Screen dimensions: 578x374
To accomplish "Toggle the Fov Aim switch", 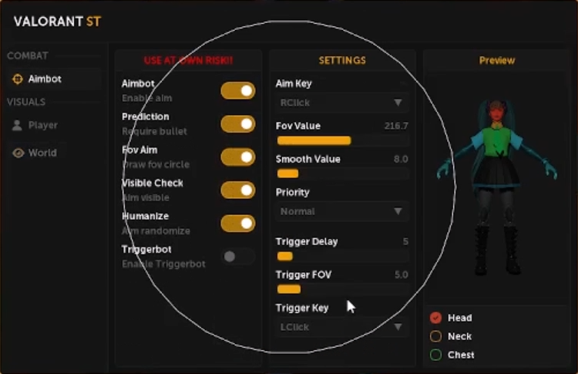I will tap(238, 157).
